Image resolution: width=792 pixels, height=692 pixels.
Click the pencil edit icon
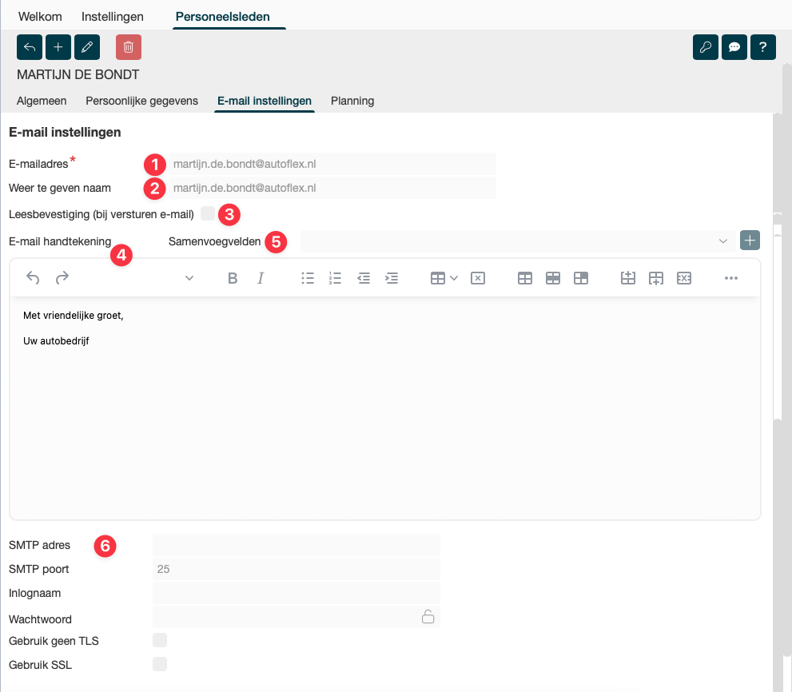[x=87, y=47]
